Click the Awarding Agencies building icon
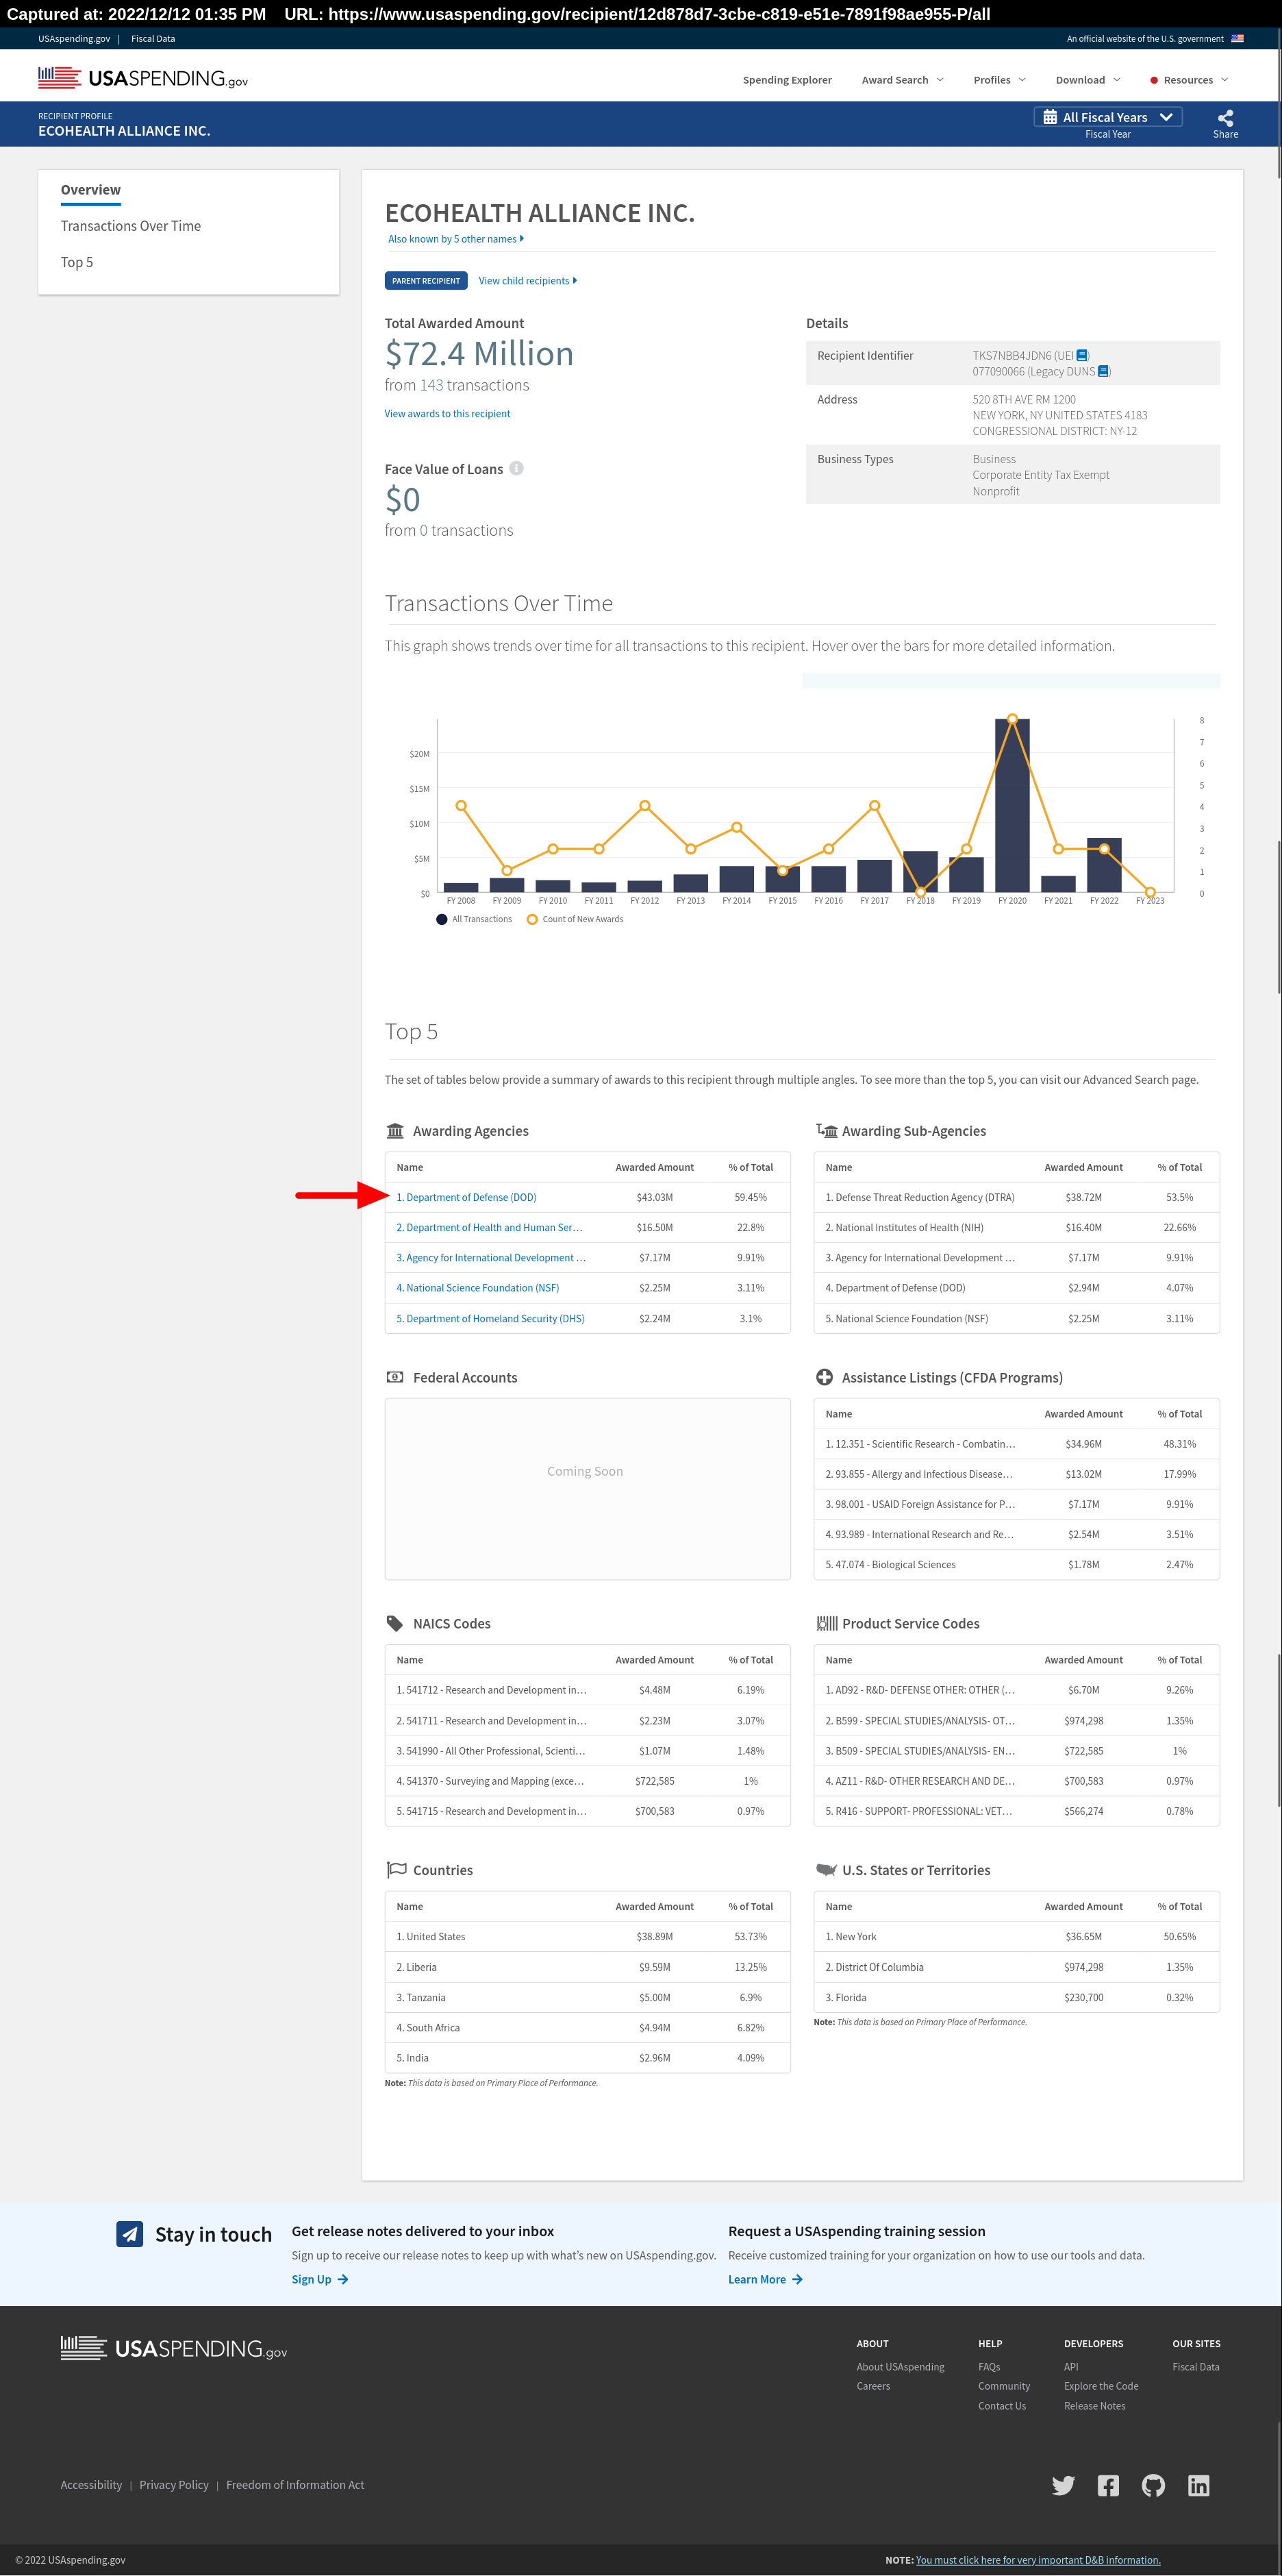 [x=394, y=1131]
